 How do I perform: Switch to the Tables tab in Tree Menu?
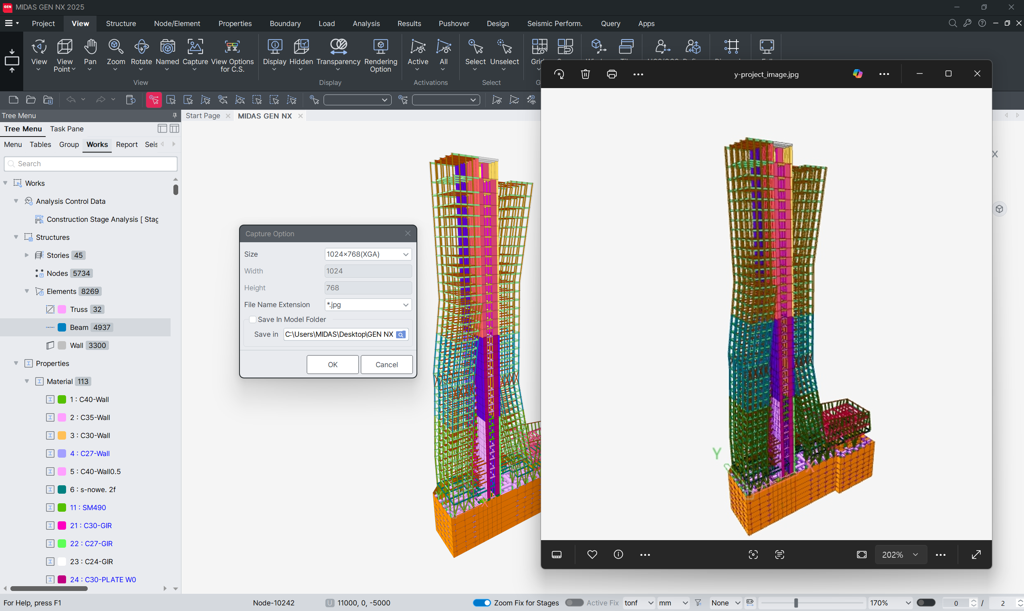[40, 145]
